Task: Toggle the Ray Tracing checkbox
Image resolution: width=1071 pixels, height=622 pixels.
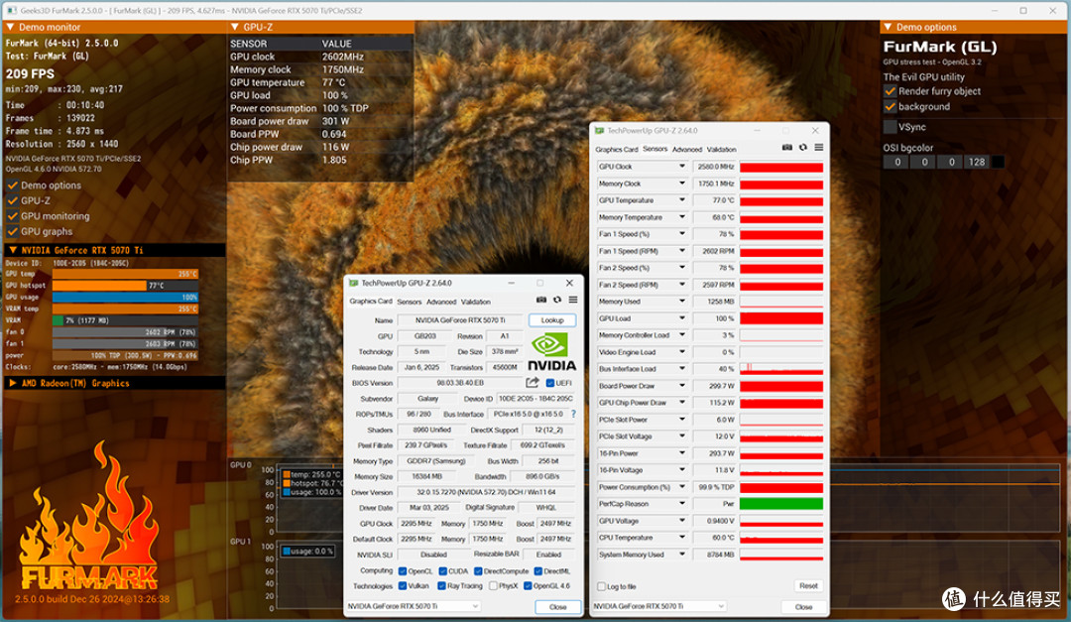Action: tap(441, 585)
